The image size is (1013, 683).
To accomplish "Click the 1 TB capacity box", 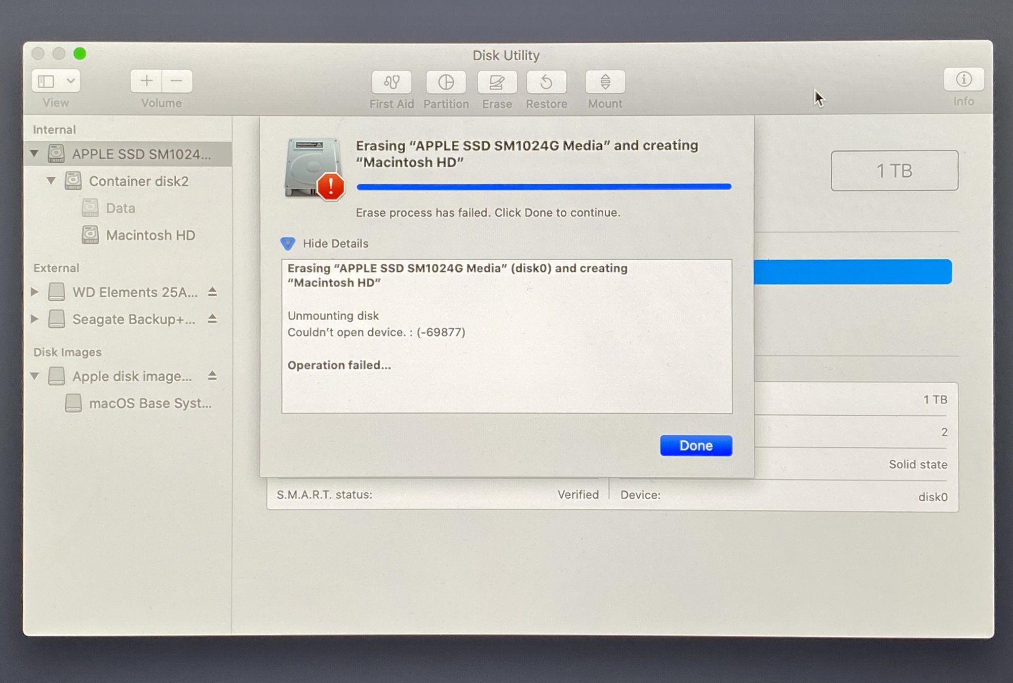I will pos(894,171).
